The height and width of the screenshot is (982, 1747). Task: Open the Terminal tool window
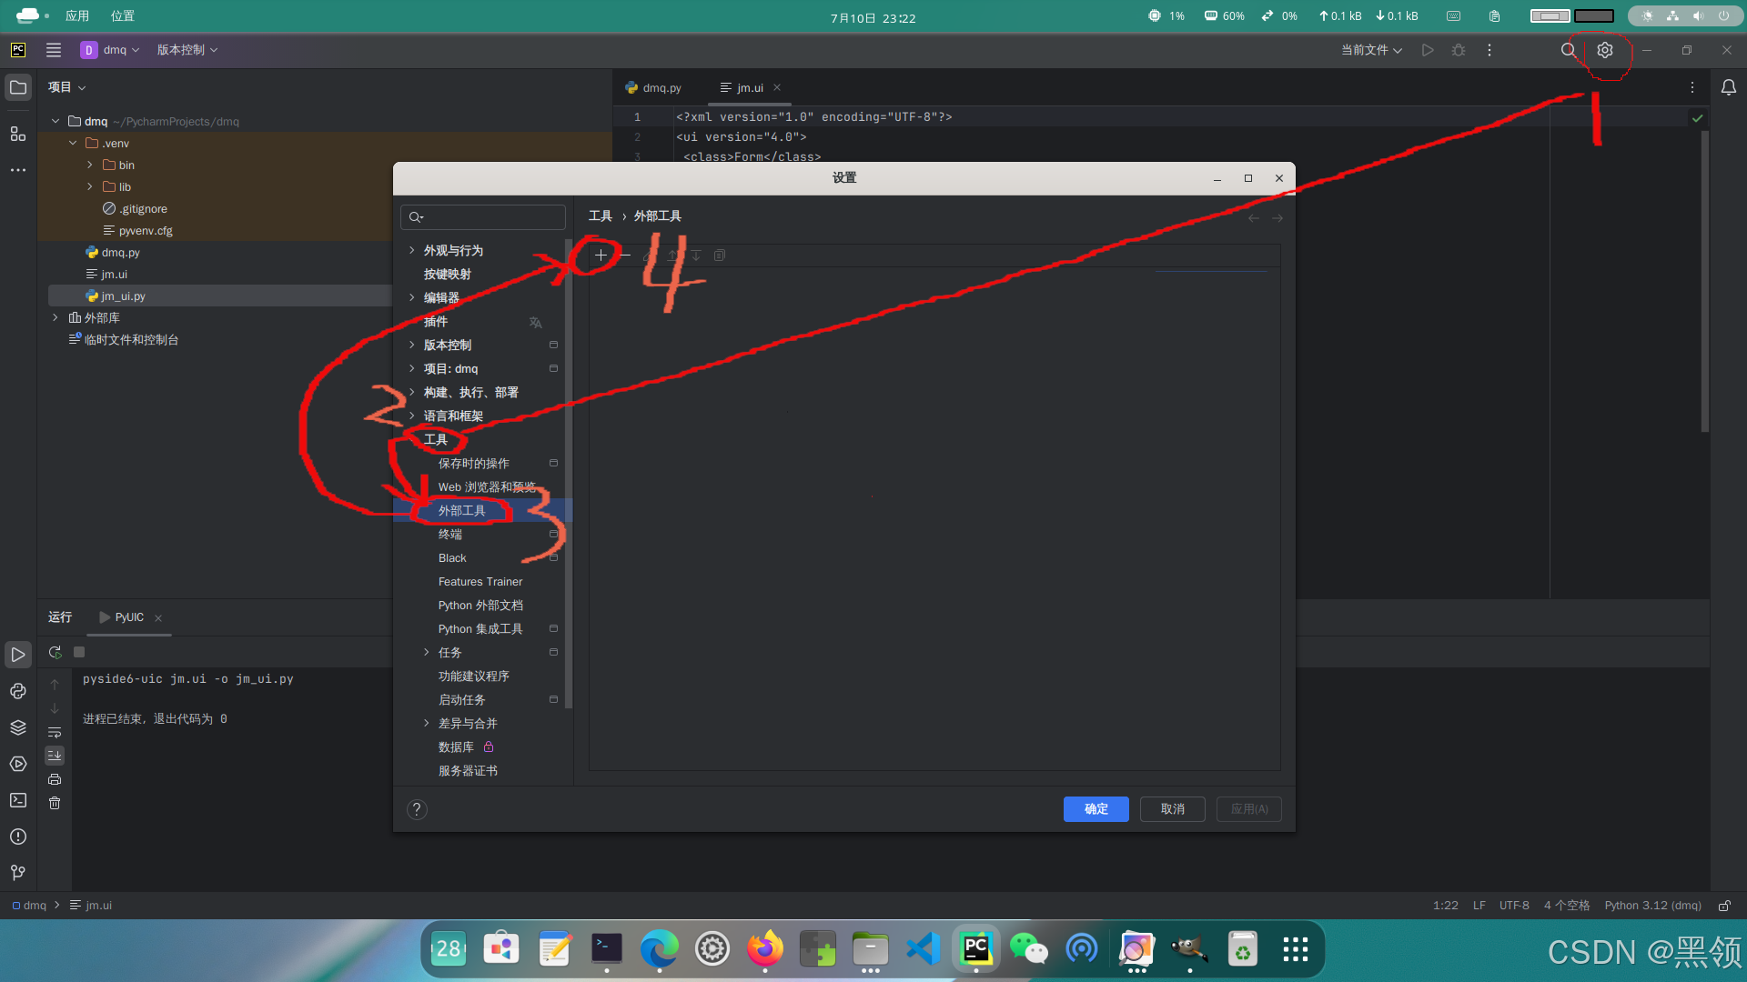18,801
